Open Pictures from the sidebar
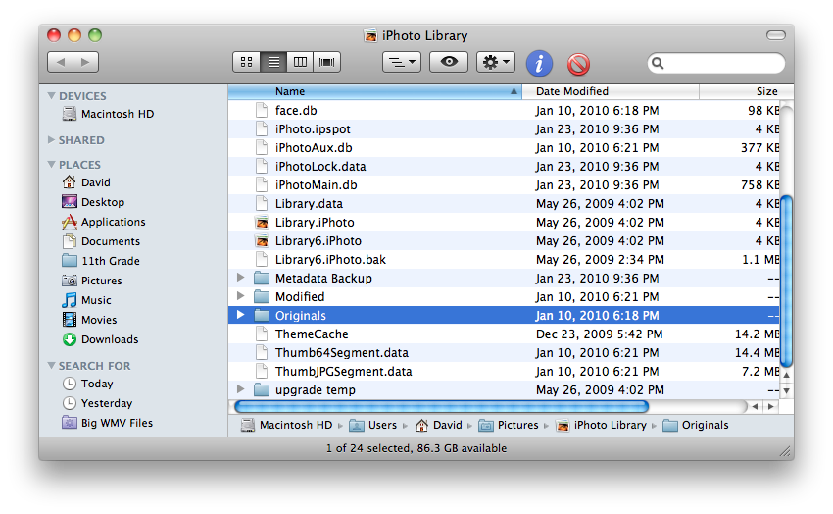This screenshot has height=514, width=833. coord(92,281)
